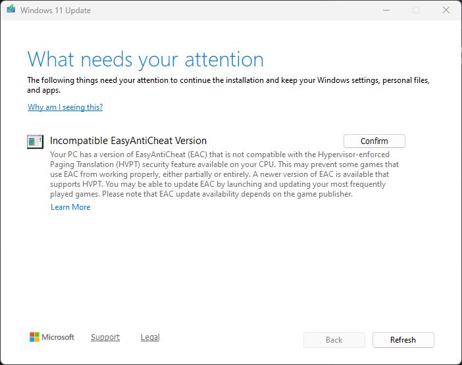
Task: Open the Support link
Action: click(x=105, y=337)
